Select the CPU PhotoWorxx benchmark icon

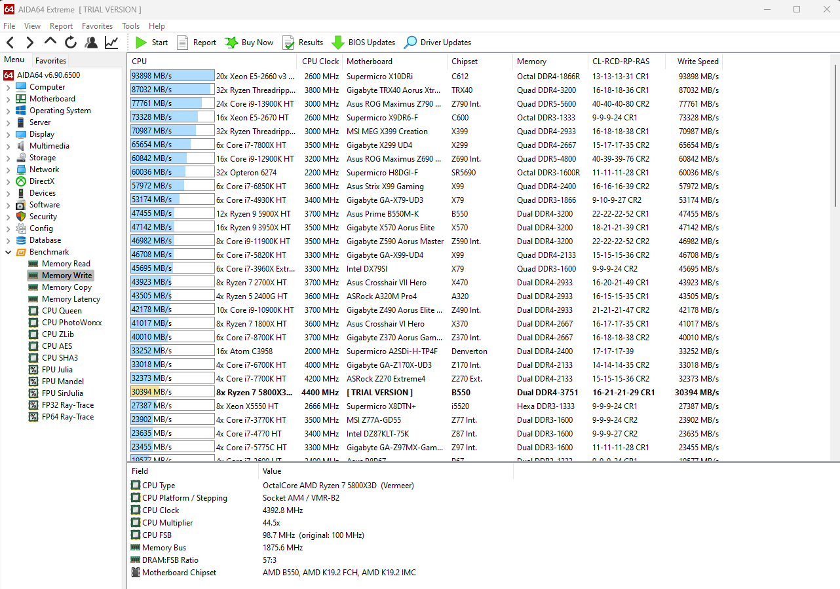click(33, 323)
